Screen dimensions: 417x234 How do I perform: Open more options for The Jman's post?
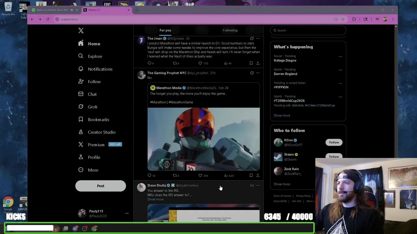click(x=258, y=38)
